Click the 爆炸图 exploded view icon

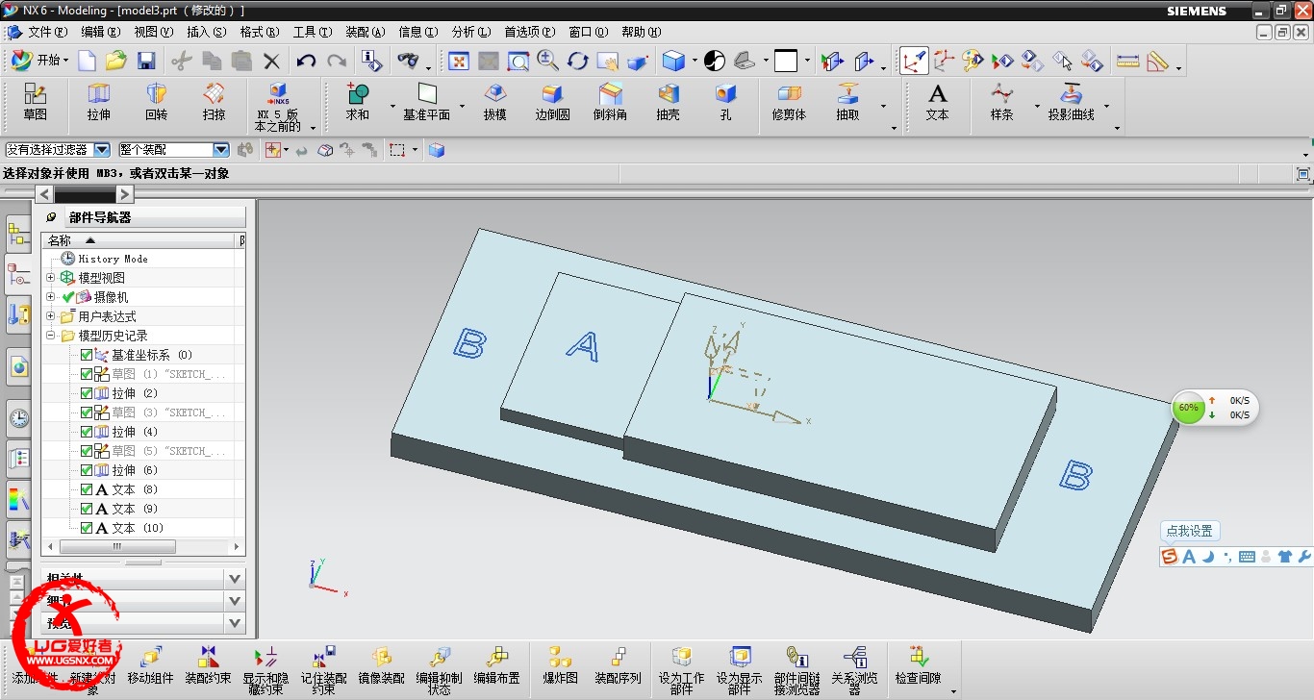tap(560, 665)
